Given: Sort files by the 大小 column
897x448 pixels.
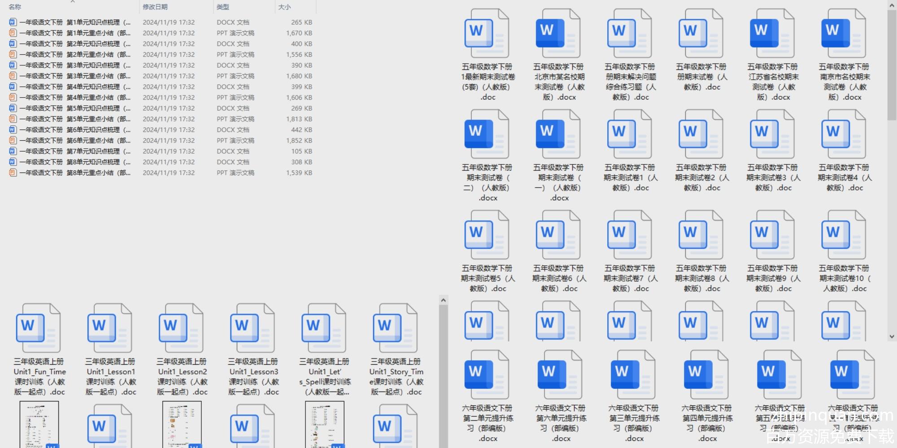Looking at the screenshot, I should [284, 7].
